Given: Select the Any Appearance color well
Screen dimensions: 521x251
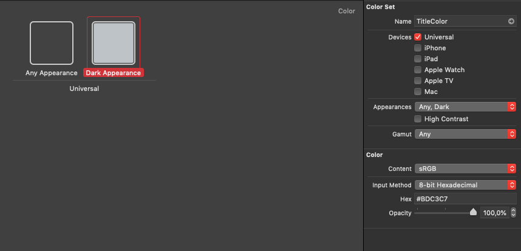Looking at the screenshot, I should click(52, 43).
